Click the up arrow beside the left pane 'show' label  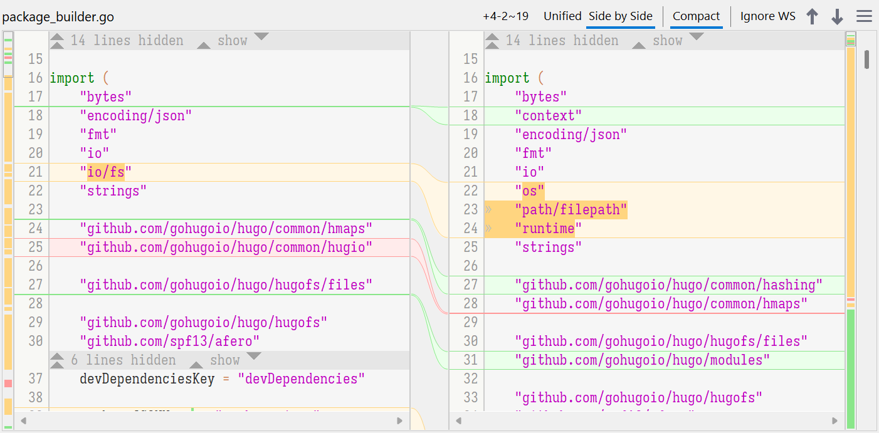click(203, 45)
